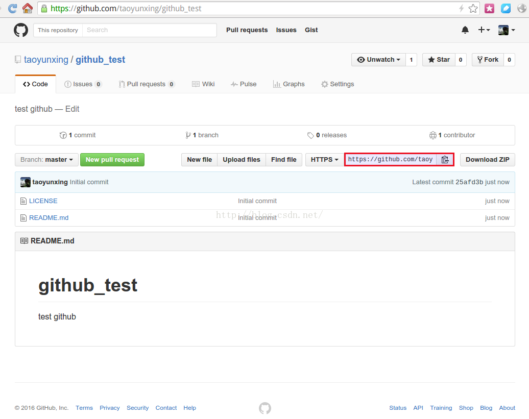Click the green New pull request button
Image resolution: width=529 pixels, height=419 pixels.
pyautogui.click(x=112, y=160)
